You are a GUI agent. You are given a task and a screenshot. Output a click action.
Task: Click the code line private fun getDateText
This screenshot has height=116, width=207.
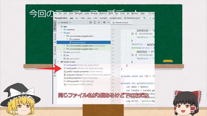point(138,83)
